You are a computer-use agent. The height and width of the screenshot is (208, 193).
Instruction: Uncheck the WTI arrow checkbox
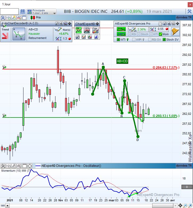point(118,40)
